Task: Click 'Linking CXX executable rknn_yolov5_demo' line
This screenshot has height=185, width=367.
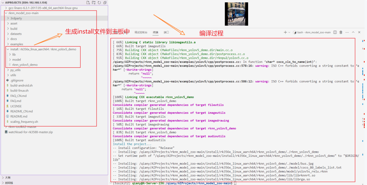Action: 153,97
